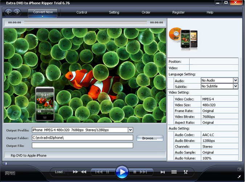Open the Help menu
The width and height of the screenshot is (245, 182).
click(210, 12)
